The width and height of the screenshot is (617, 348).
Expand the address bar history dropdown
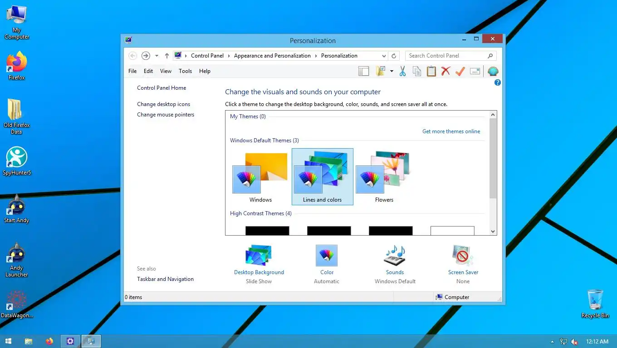(384, 56)
